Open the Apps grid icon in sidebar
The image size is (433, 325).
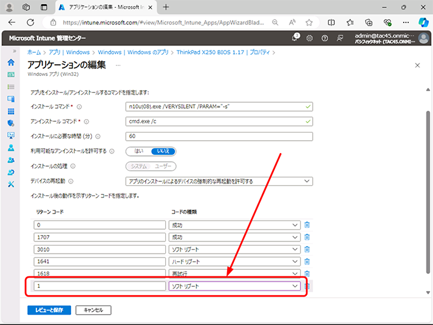point(11,111)
